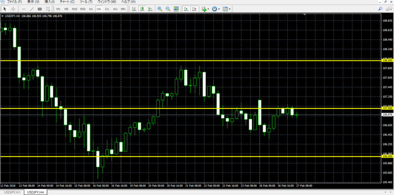Expand the indicators list dropdown arrow
The height and width of the screenshot is (195, 394).
(x=208, y=9)
